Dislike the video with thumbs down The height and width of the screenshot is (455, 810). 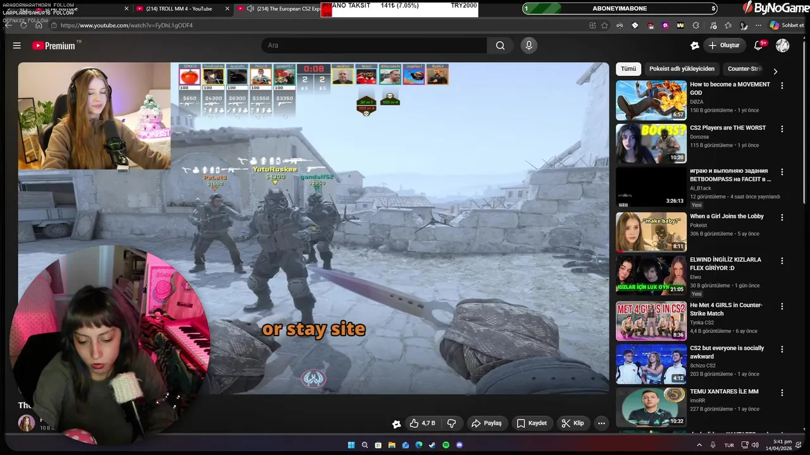tap(452, 423)
